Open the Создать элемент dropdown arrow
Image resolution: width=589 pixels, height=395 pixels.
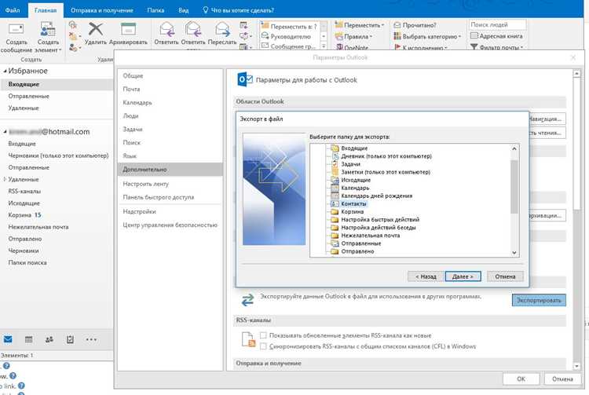point(60,50)
